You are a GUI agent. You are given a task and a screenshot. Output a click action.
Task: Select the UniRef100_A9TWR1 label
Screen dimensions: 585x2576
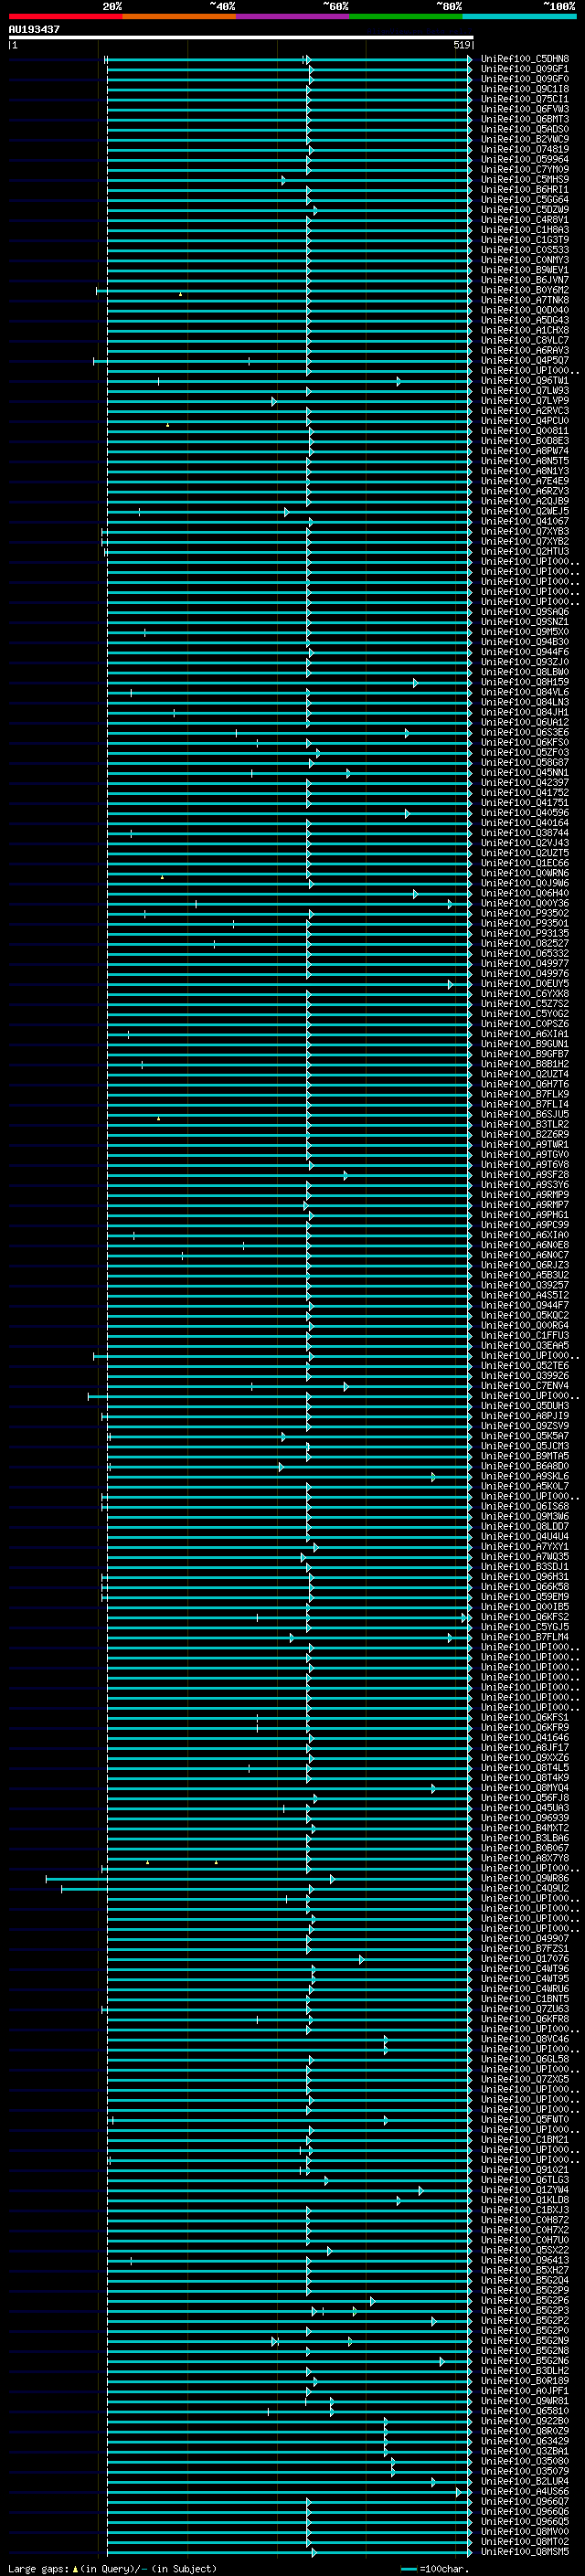point(525,1144)
